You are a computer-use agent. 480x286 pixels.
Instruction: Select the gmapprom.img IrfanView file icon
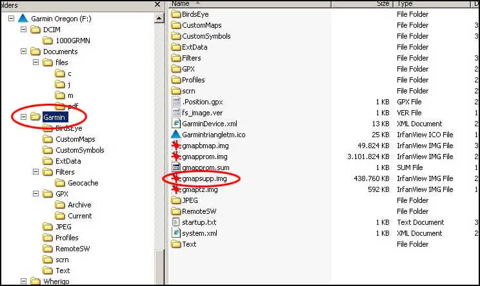click(175, 157)
